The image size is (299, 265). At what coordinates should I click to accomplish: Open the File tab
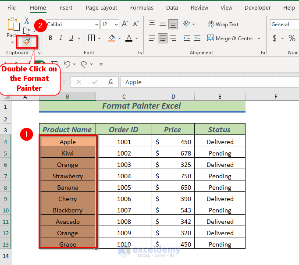11,8
